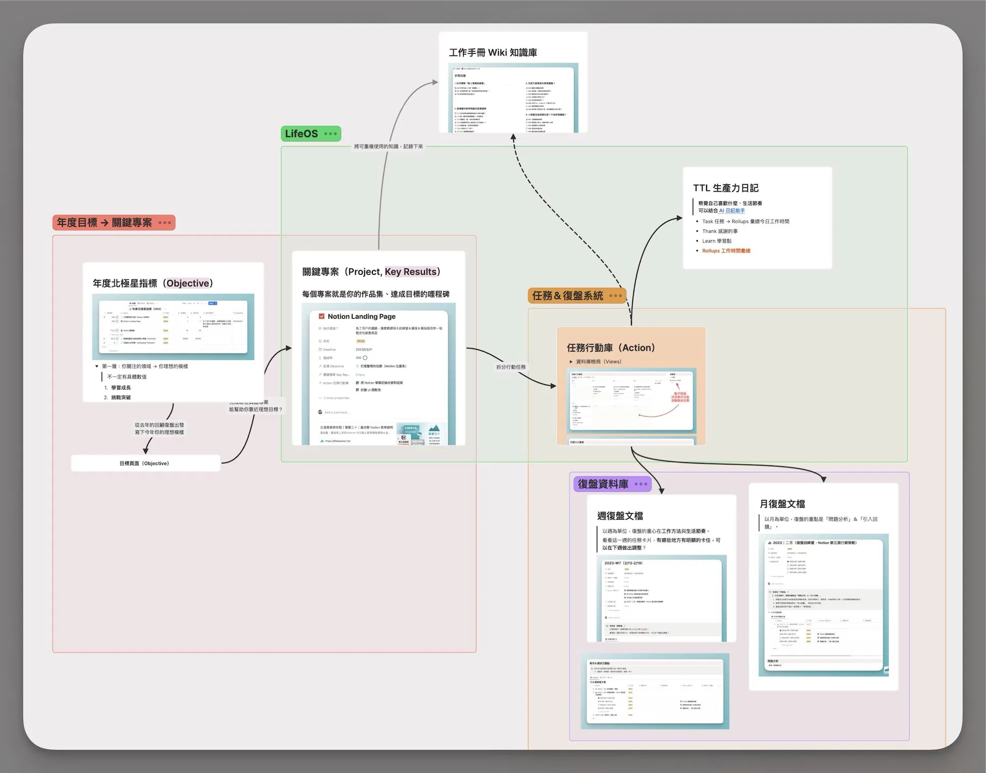This screenshot has height=773, width=986.
Task: Select the Learn 學習點 bullet
Action: coord(717,241)
